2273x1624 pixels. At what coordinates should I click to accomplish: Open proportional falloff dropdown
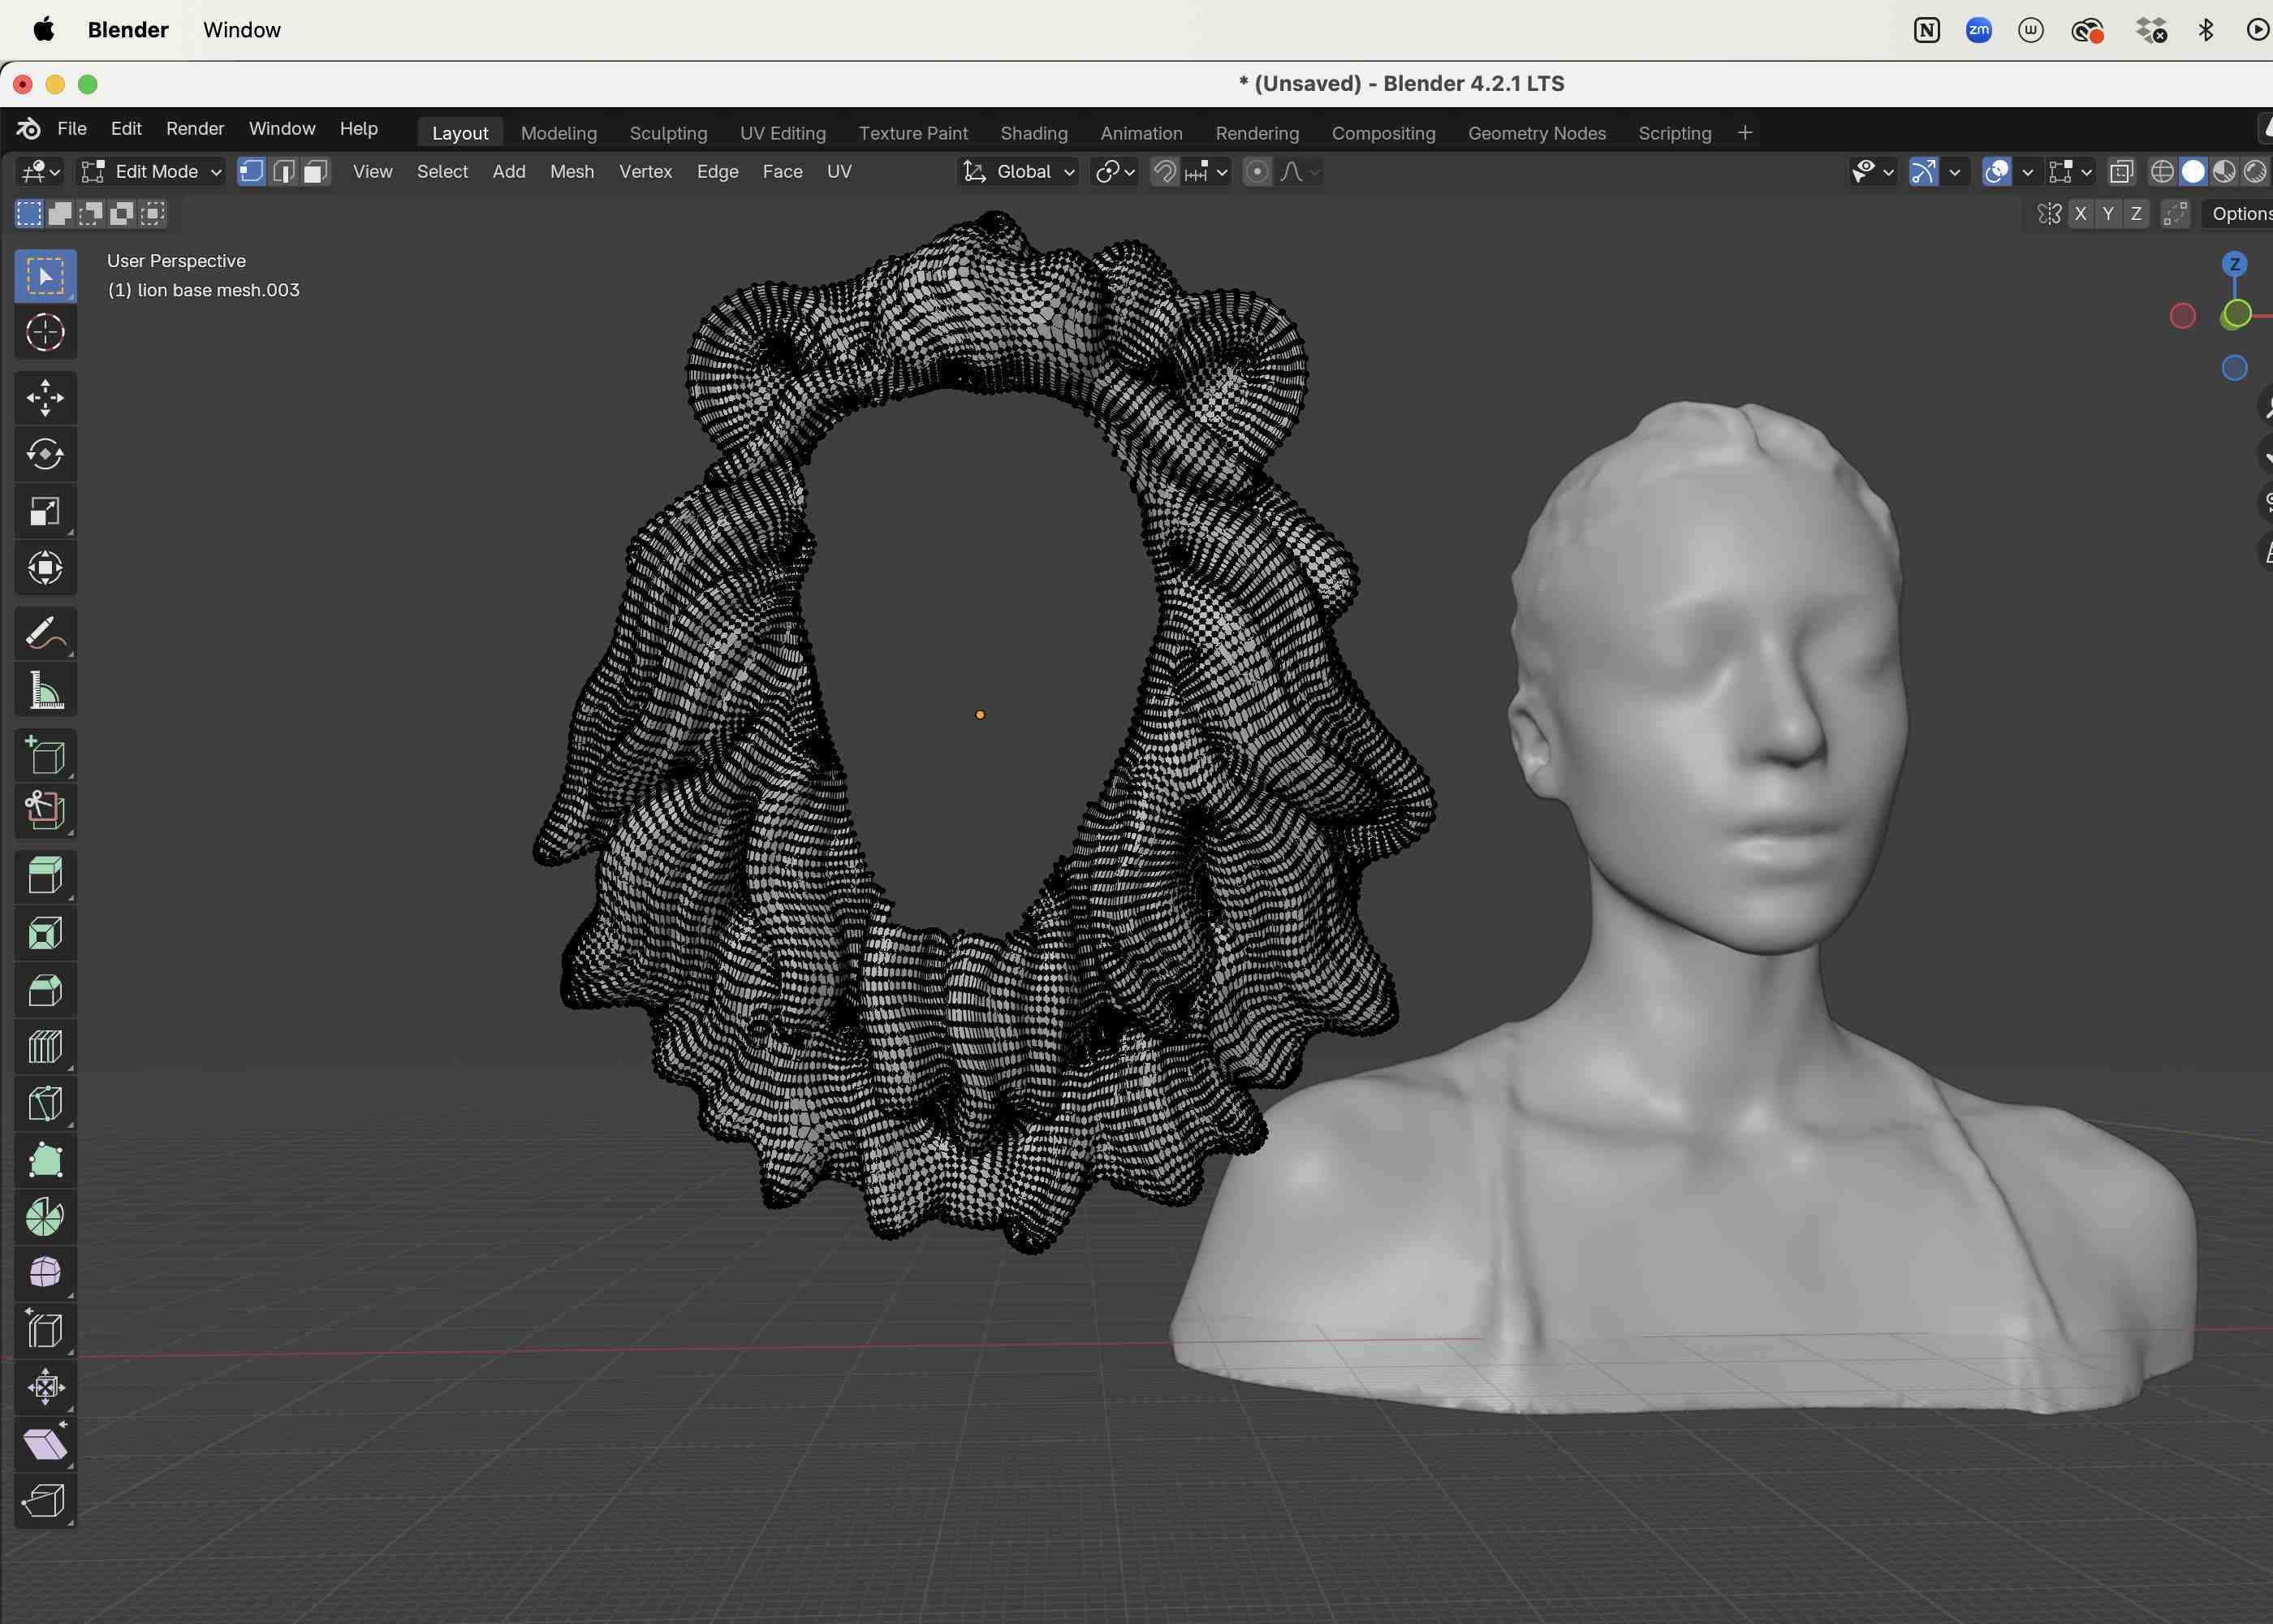click(x=1300, y=172)
